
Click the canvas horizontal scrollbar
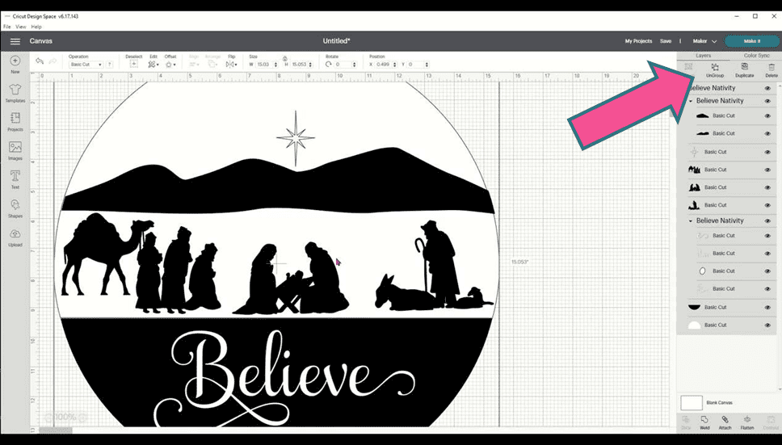[x=56, y=430]
